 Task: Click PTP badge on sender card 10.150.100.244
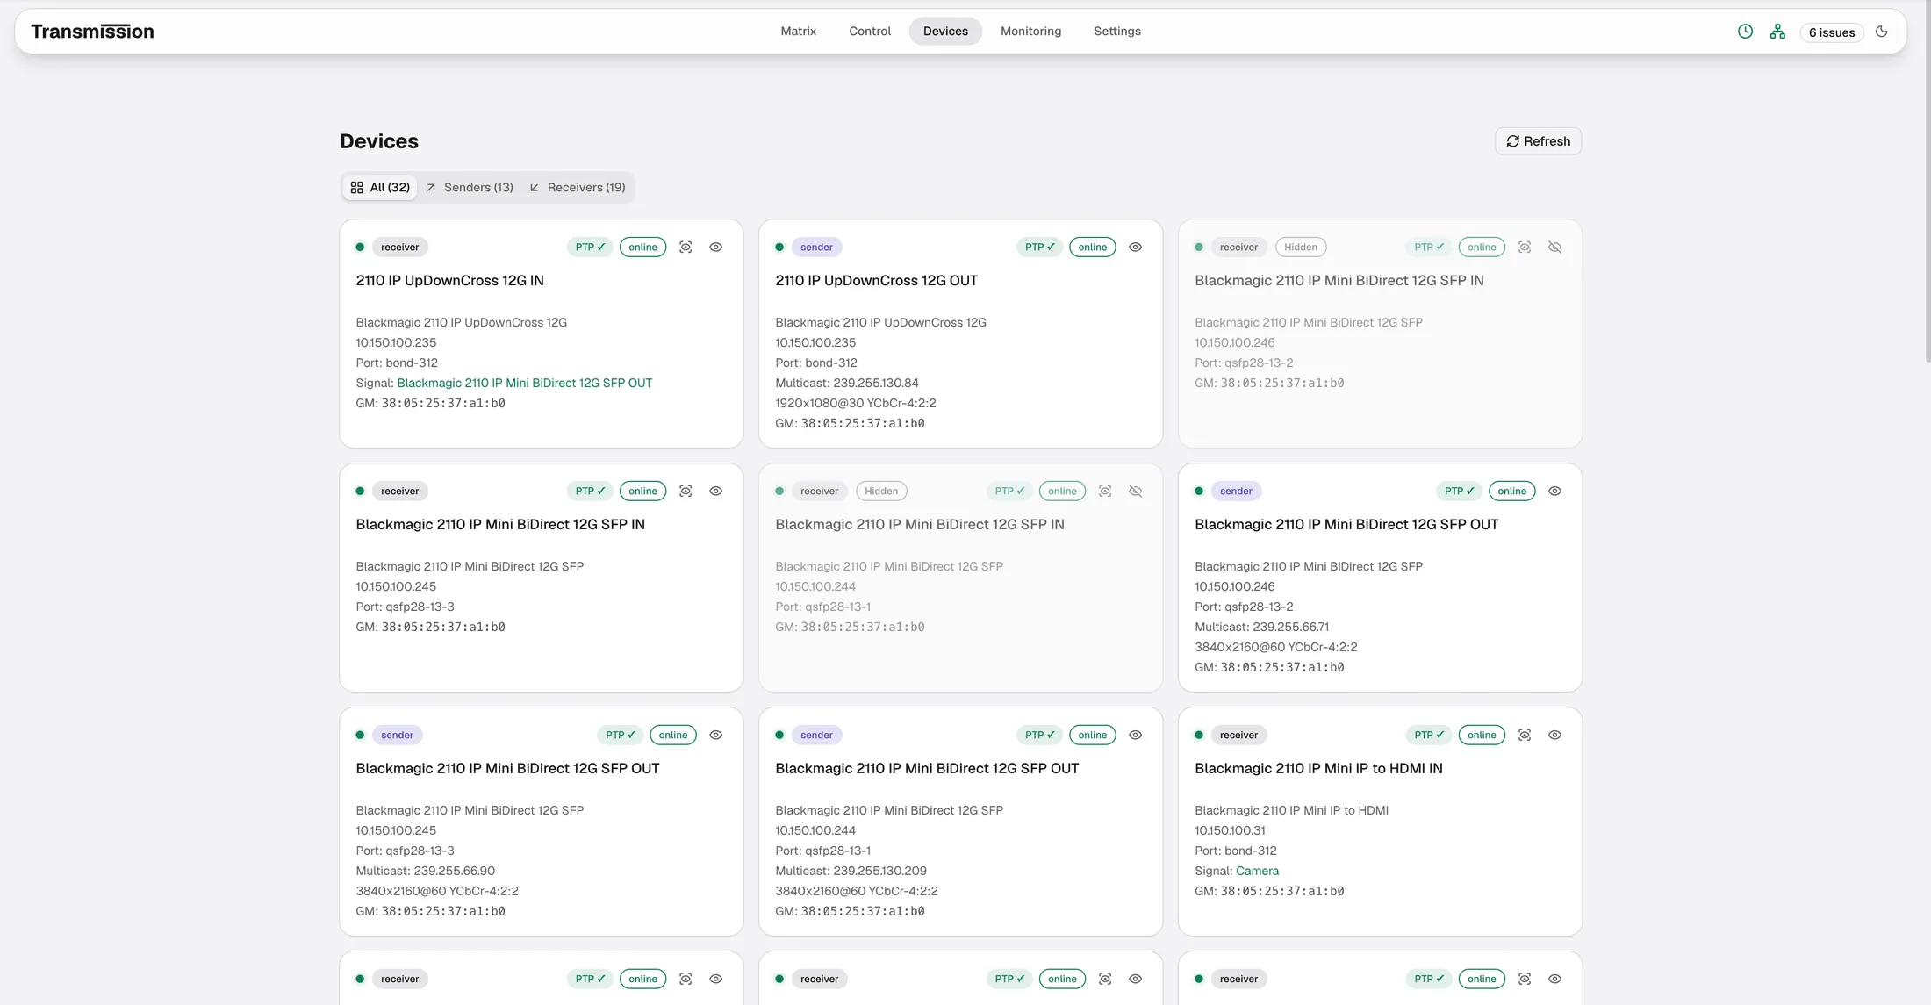pyautogui.click(x=1039, y=736)
